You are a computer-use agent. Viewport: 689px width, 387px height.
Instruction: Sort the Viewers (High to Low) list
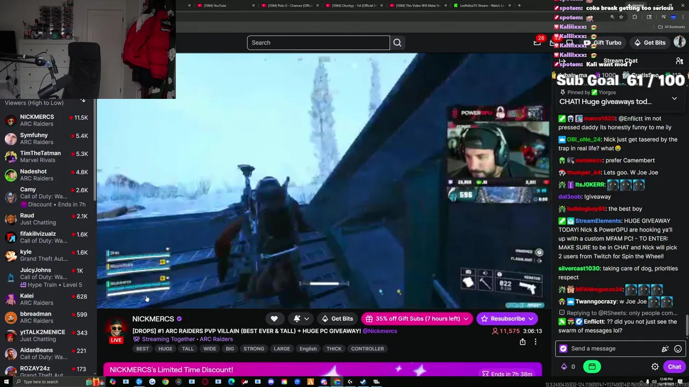(83, 101)
